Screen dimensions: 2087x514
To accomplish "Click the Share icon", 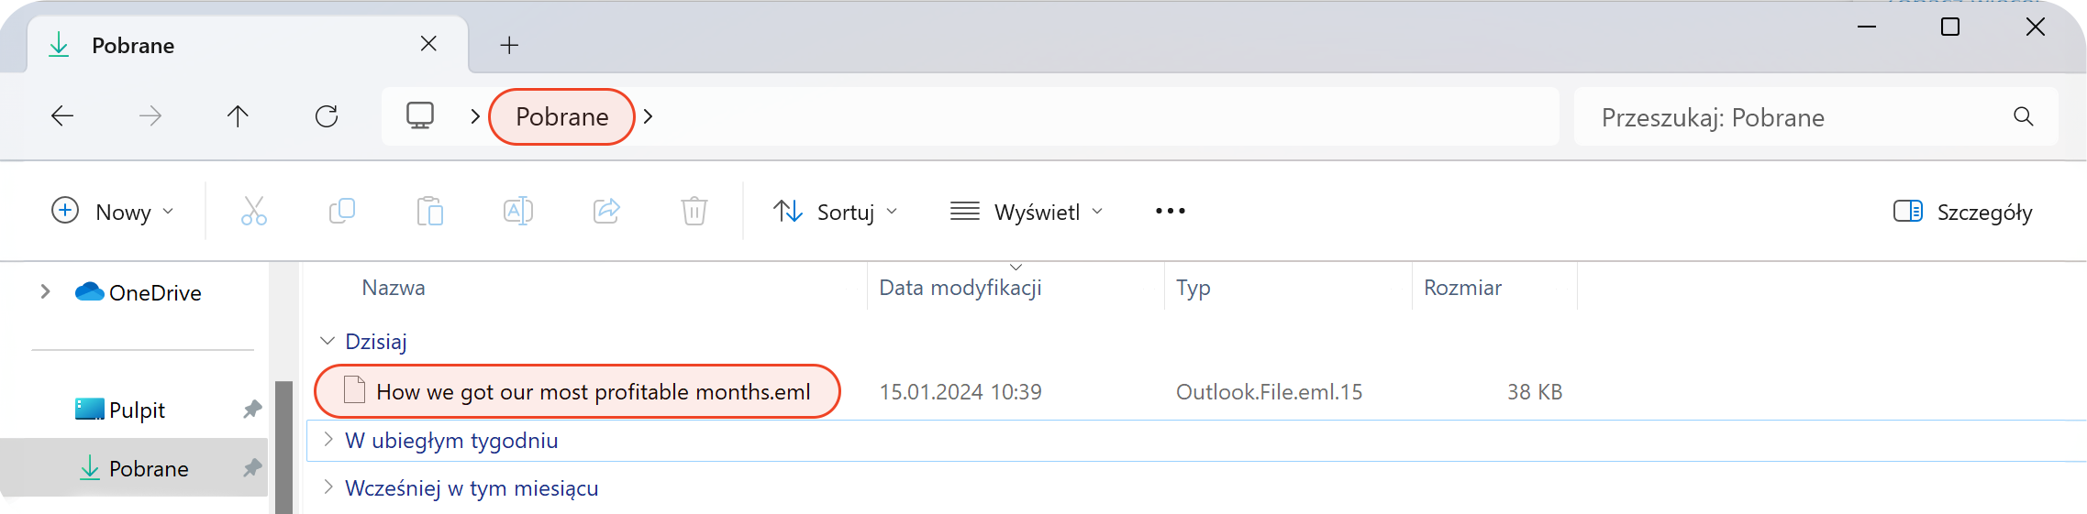I will [606, 212].
